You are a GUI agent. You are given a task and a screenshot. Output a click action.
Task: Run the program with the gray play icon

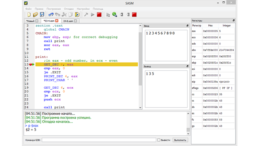pyautogui.click(x=92, y=15)
